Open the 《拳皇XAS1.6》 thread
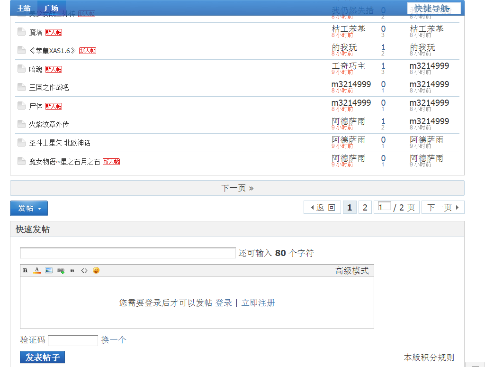 coord(53,51)
